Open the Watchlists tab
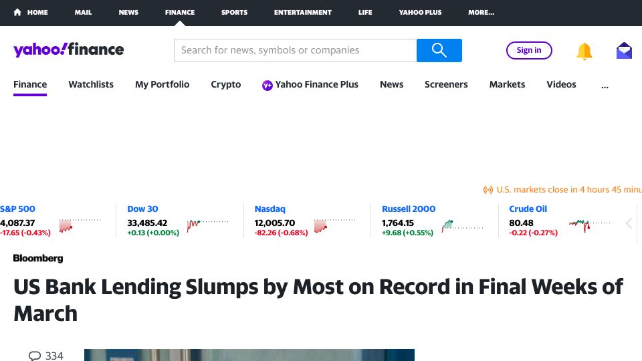Viewport: 642px width, 361px height. (91, 84)
